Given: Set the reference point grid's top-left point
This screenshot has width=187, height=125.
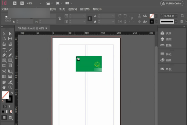Looking at the screenshot, I should [6, 16].
